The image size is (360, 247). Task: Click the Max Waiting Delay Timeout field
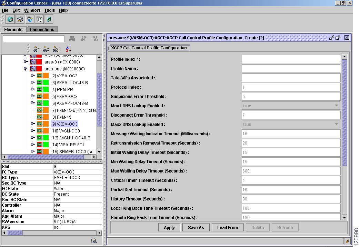(x=291, y=171)
